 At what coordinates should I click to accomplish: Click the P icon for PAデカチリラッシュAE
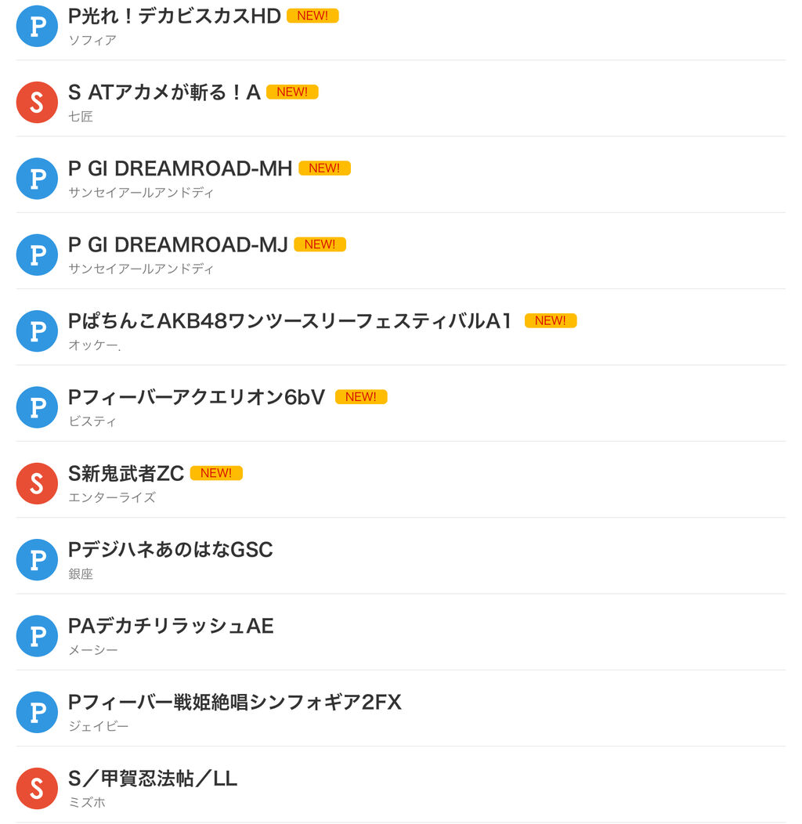37,636
